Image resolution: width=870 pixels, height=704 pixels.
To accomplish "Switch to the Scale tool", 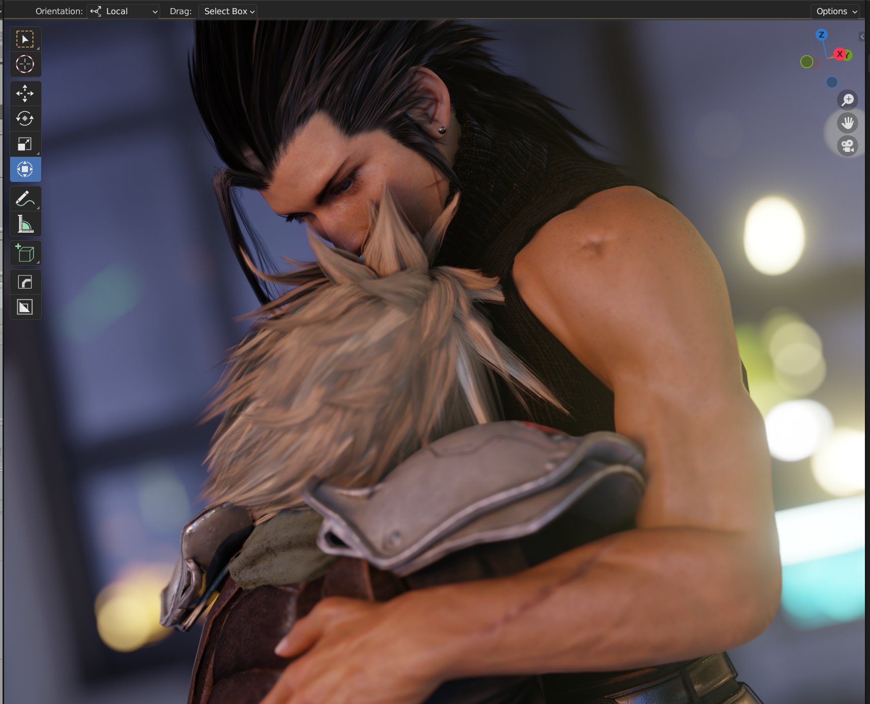I will 25,144.
